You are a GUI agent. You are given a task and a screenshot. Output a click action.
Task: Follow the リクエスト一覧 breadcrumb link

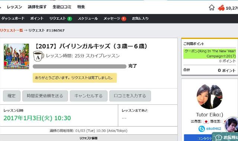pos(12,30)
